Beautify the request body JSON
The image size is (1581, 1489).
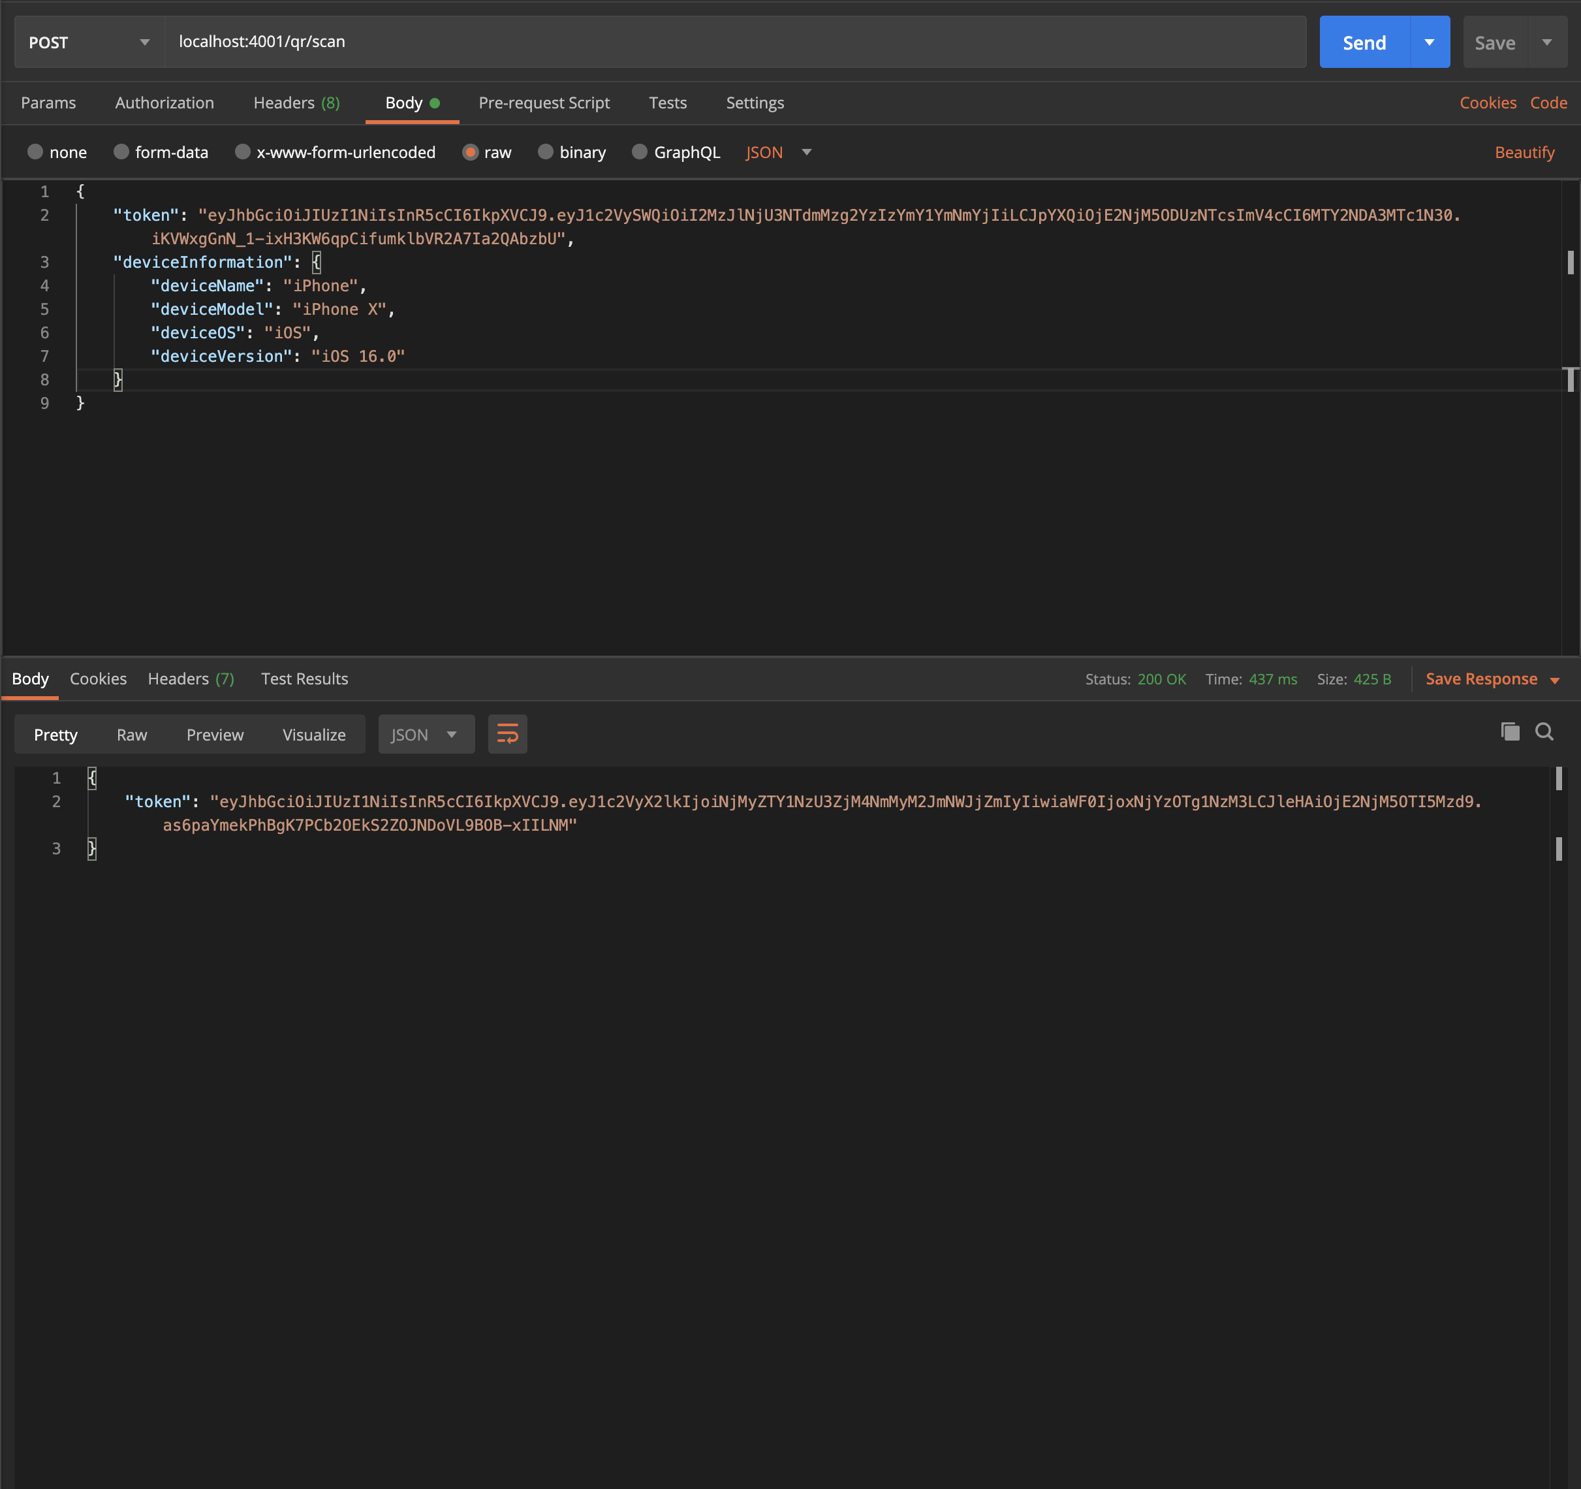(x=1524, y=152)
